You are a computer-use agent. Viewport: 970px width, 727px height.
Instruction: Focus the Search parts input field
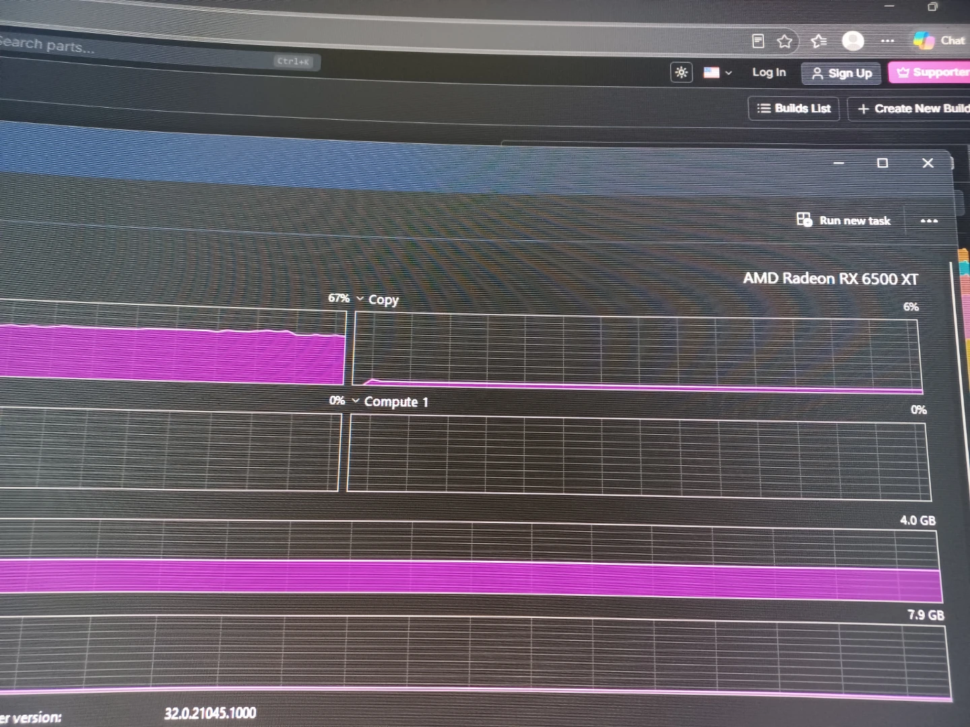click(158, 53)
